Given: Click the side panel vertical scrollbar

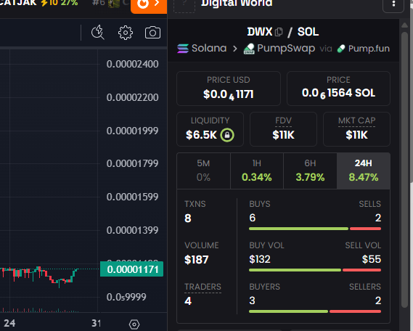Looking at the screenshot, I should click(x=404, y=170).
